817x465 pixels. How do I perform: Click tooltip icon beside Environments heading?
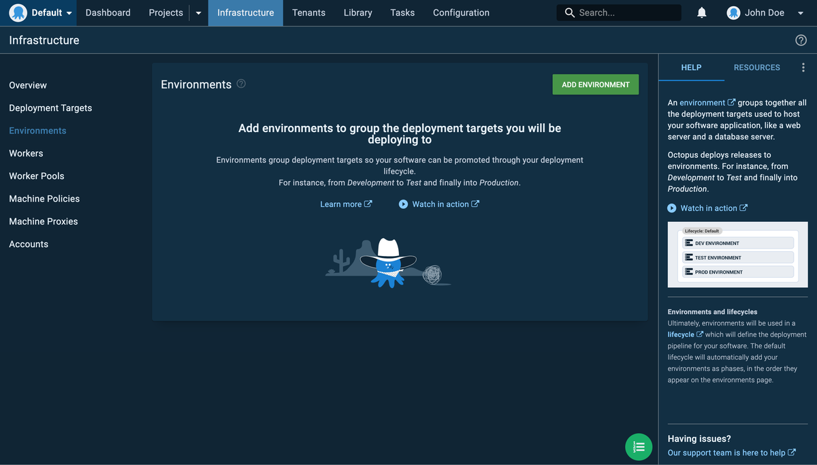[240, 83]
